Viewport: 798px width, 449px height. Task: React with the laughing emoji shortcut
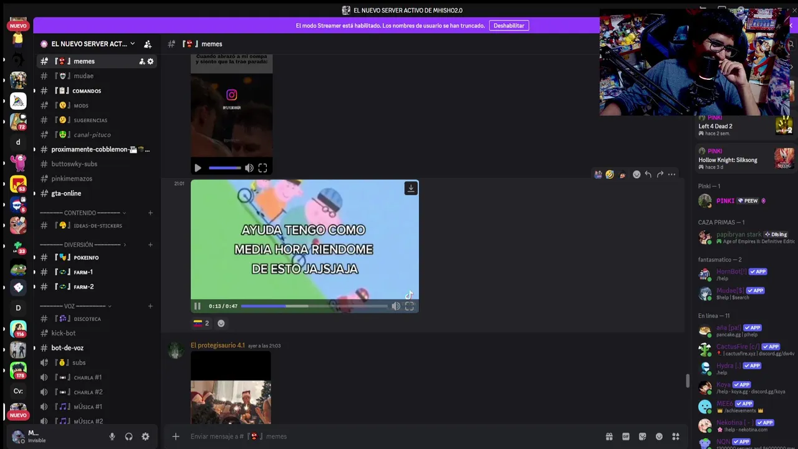tap(610, 175)
